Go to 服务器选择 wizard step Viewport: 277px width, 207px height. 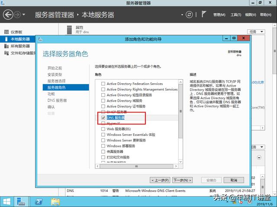tap(56, 81)
